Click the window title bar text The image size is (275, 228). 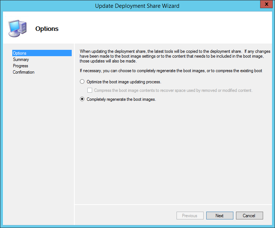(137, 6)
